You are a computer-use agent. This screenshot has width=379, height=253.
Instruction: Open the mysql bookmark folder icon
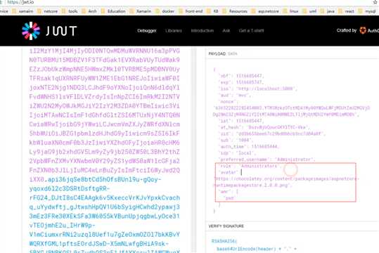[x=361, y=11]
